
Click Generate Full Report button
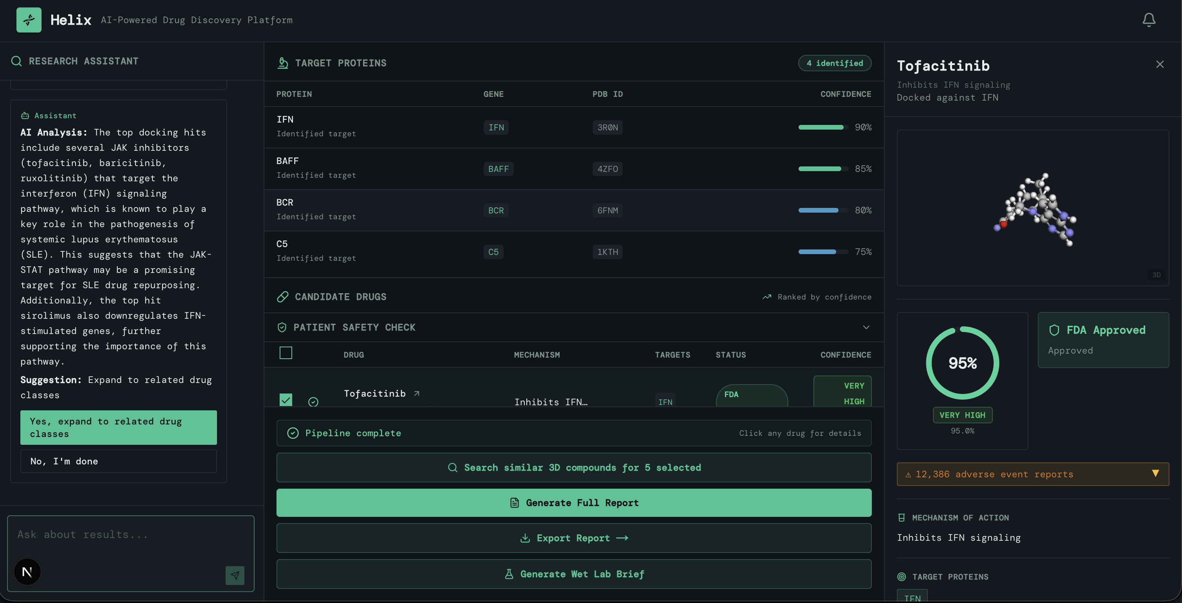573,502
